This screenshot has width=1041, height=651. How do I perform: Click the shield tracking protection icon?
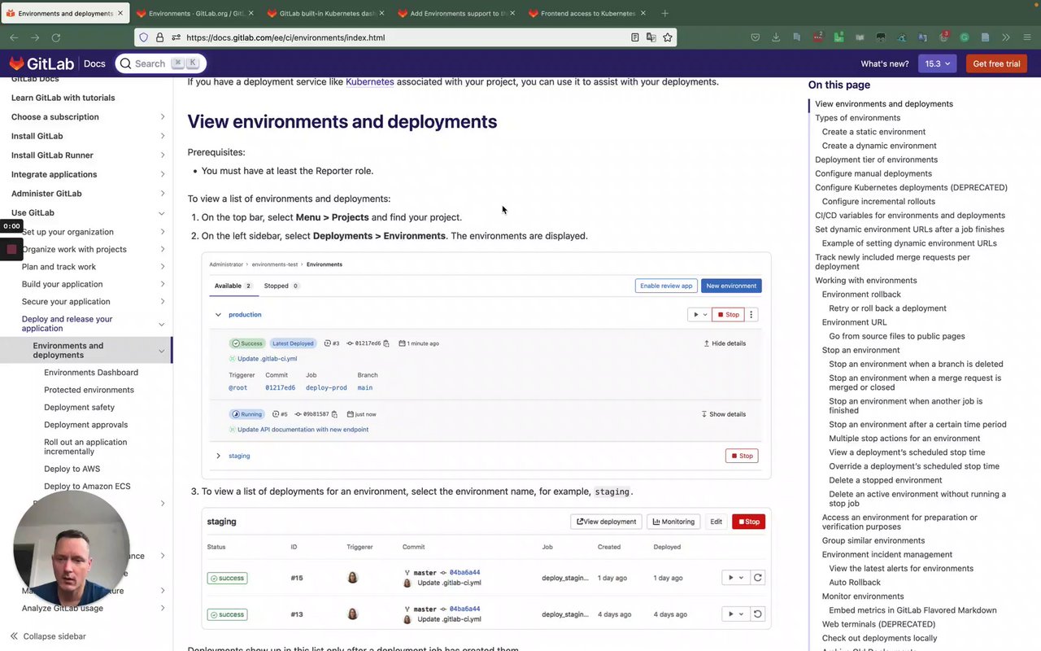tap(144, 37)
